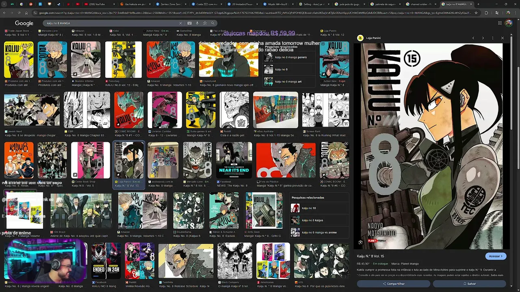Click the price text 'R$ 43,90'
The width and height of the screenshot is (520, 292).
coord(363,264)
